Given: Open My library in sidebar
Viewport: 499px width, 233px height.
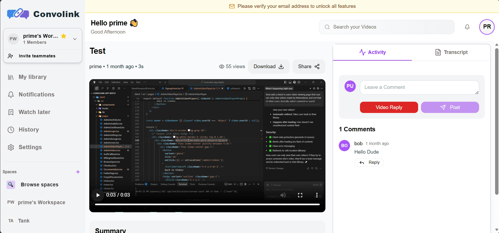Looking at the screenshot, I should (32, 77).
